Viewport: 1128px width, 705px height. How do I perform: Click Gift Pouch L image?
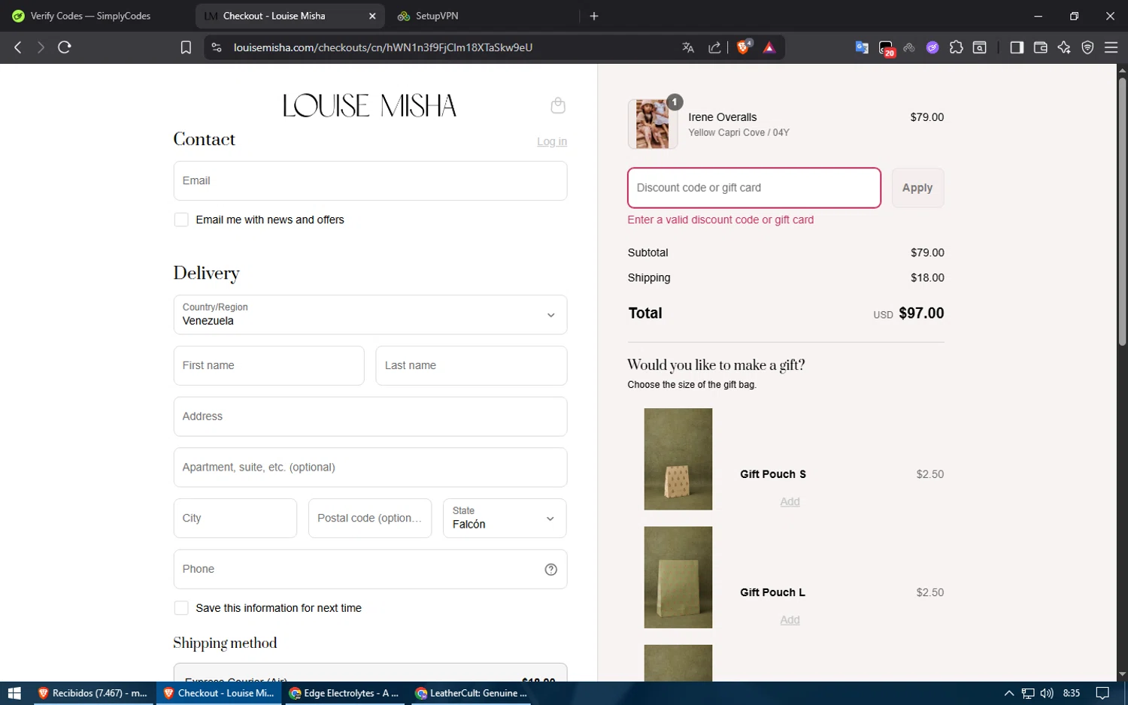pos(678,577)
